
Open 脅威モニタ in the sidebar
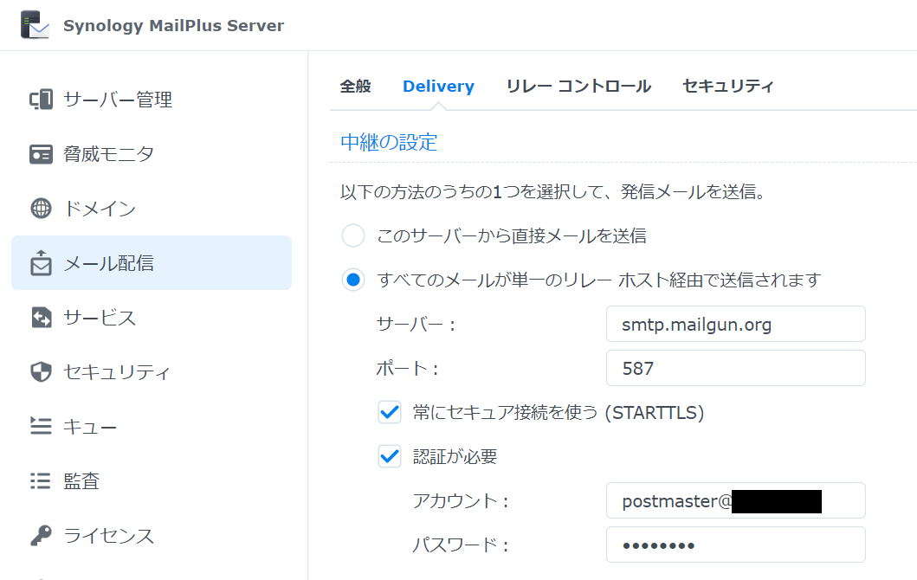click(x=152, y=154)
